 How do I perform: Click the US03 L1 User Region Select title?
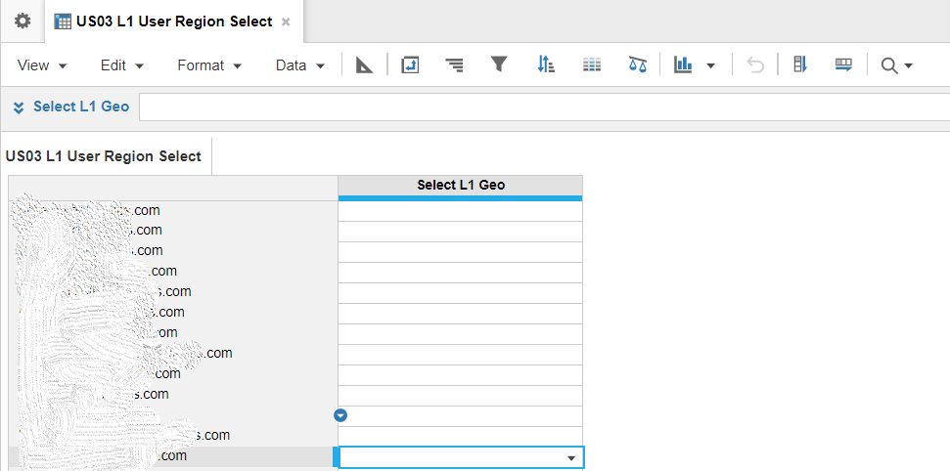point(103,156)
